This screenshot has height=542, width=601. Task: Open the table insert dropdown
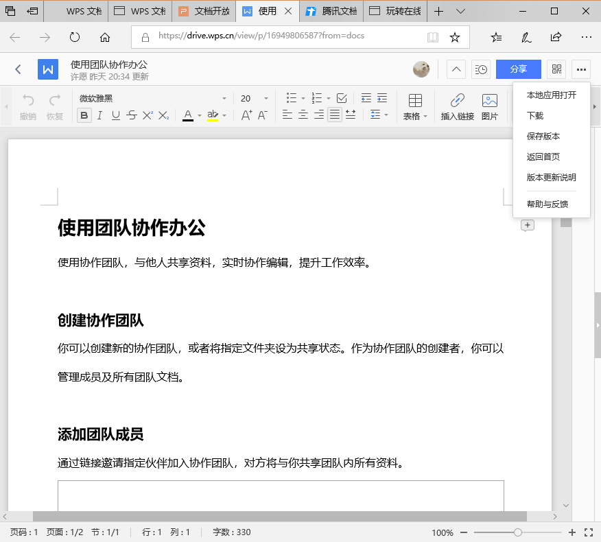415,107
